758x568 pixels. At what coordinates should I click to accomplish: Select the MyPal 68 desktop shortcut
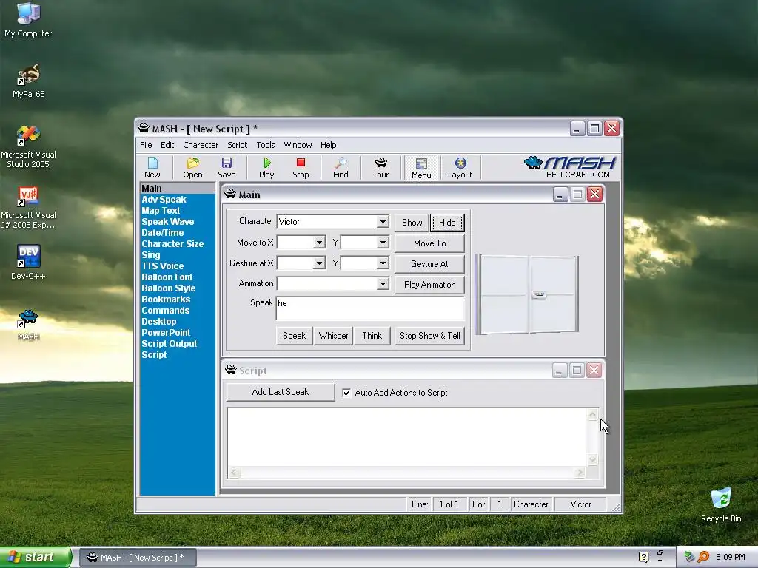[28, 81]
